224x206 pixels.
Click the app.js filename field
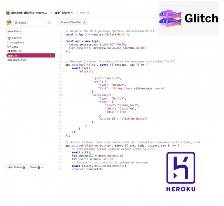(x=117, y=13)
